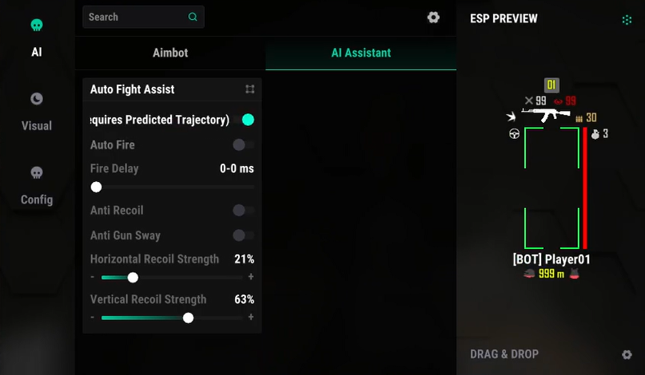645x375 pixels.
Task: Open the AI section in the sidebar
Action: [37, 37]
